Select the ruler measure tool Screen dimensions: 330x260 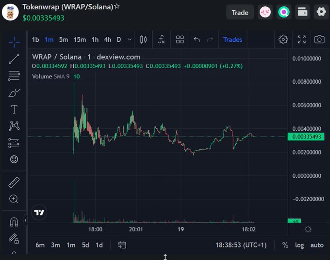(14, 182)
